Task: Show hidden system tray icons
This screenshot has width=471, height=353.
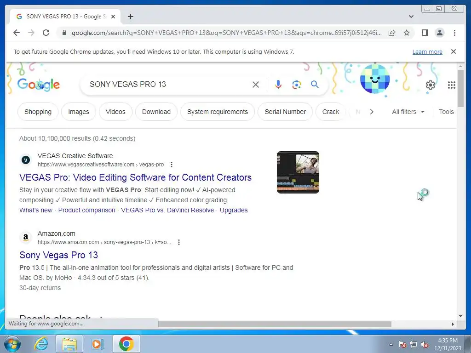Action: pos(391,345)
